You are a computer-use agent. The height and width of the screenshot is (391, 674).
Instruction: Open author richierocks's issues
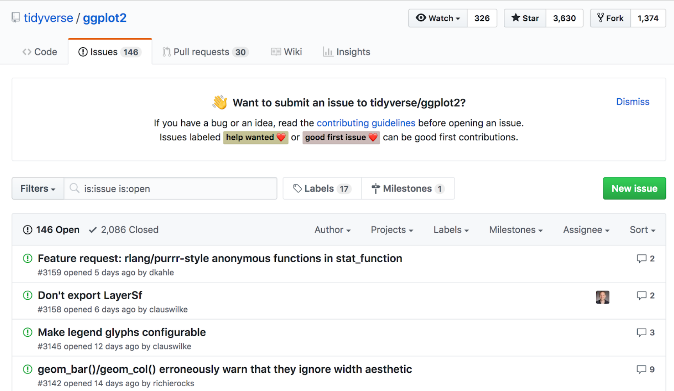pyautogui.click(x=173, y=383)
